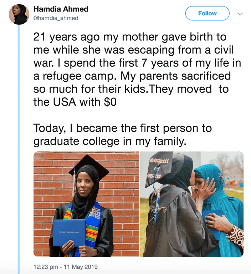The width and height of the screenshot is (251, 274).
Task: Click the @hamdia_ahmed handle
Action: (x=56, y=18)
